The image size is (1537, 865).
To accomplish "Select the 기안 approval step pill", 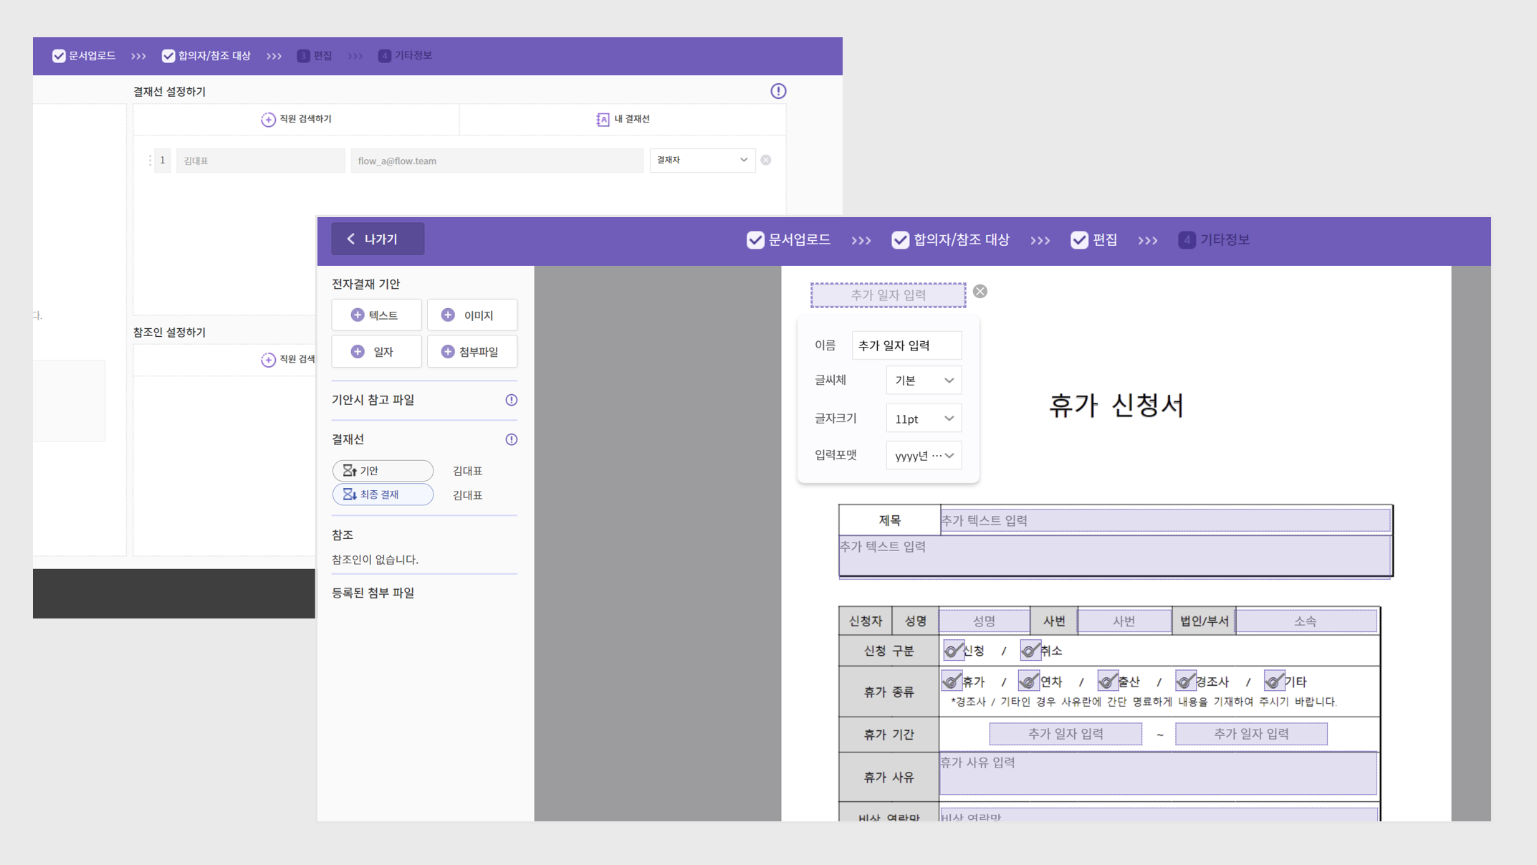I will pyautogui.click(x=383, y=471).
